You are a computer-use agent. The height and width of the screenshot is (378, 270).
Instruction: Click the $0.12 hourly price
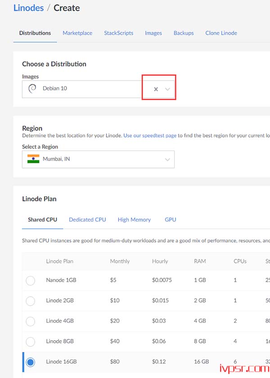[x=159, y=362]
